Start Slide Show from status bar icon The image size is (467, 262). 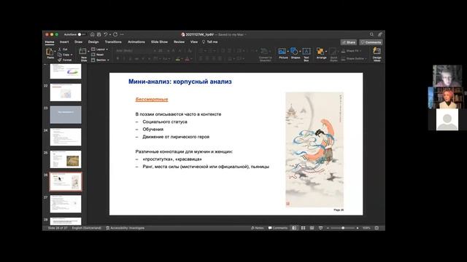click(x=320, y=228)
